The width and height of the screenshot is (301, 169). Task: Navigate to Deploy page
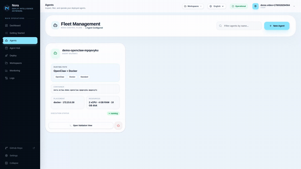pyautogui.click(x=20, y=55)
